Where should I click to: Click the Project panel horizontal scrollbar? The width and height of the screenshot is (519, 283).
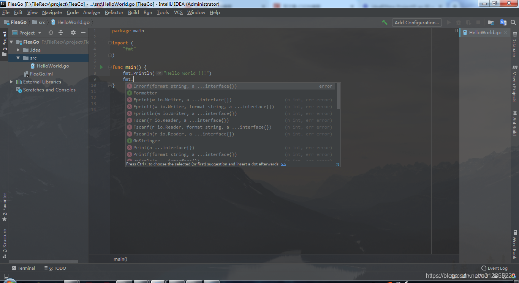43,261
